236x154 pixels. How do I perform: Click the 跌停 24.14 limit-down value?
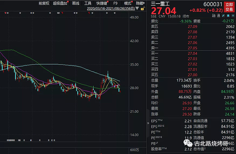[230, 114]
